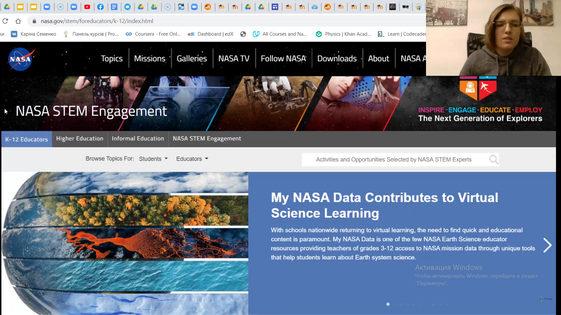The height and width of the screenshot is (315, 561).
Task: Click the search magnifier icon
Action: (494, 160)
